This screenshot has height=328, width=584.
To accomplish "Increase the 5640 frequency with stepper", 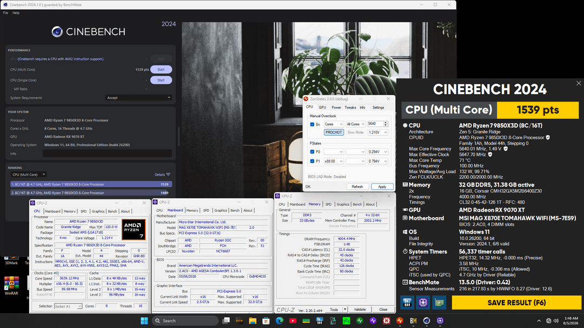I will pyautogui.click(x=386, y=123).
